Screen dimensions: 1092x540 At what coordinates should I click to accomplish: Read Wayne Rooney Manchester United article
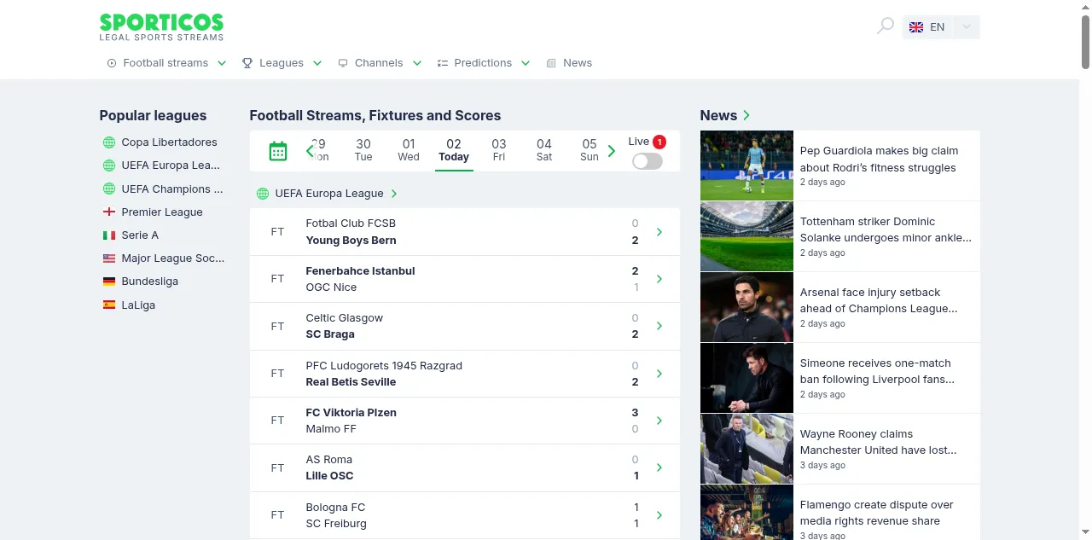coord(878,443)
